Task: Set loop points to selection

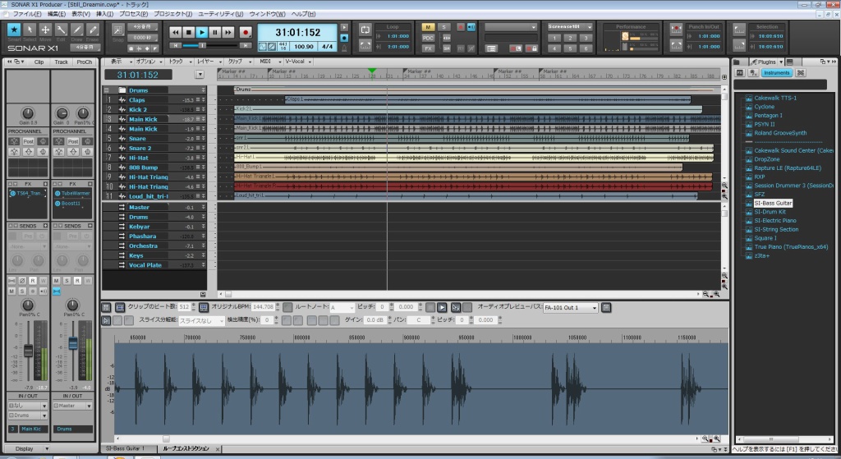Action: pos(365,46)
